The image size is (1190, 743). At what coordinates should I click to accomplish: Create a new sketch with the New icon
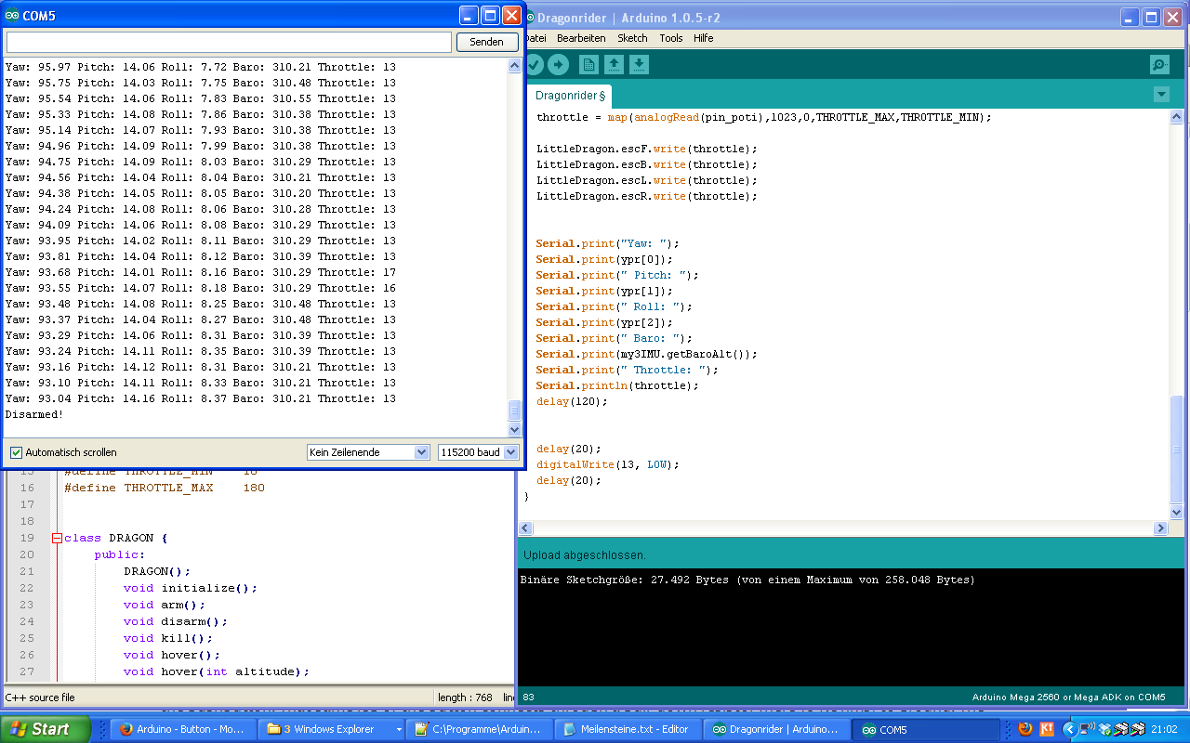tap(588, 64)
